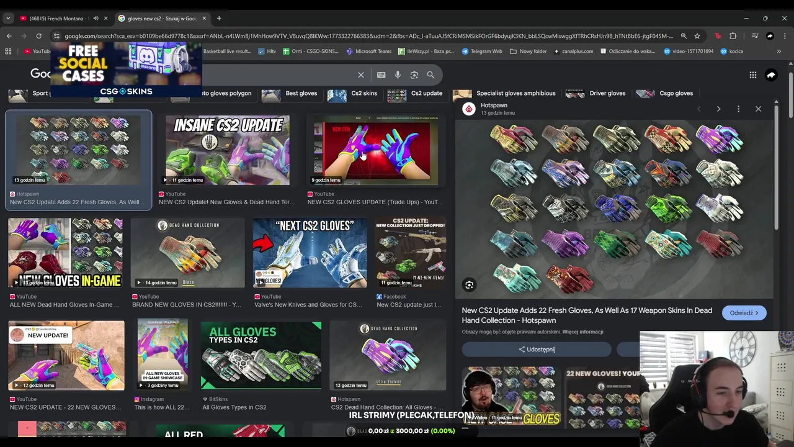
Task: Open the Facebook 'CS2 UPDATE' collection thumbnail
Action: [x=411, y=253]
